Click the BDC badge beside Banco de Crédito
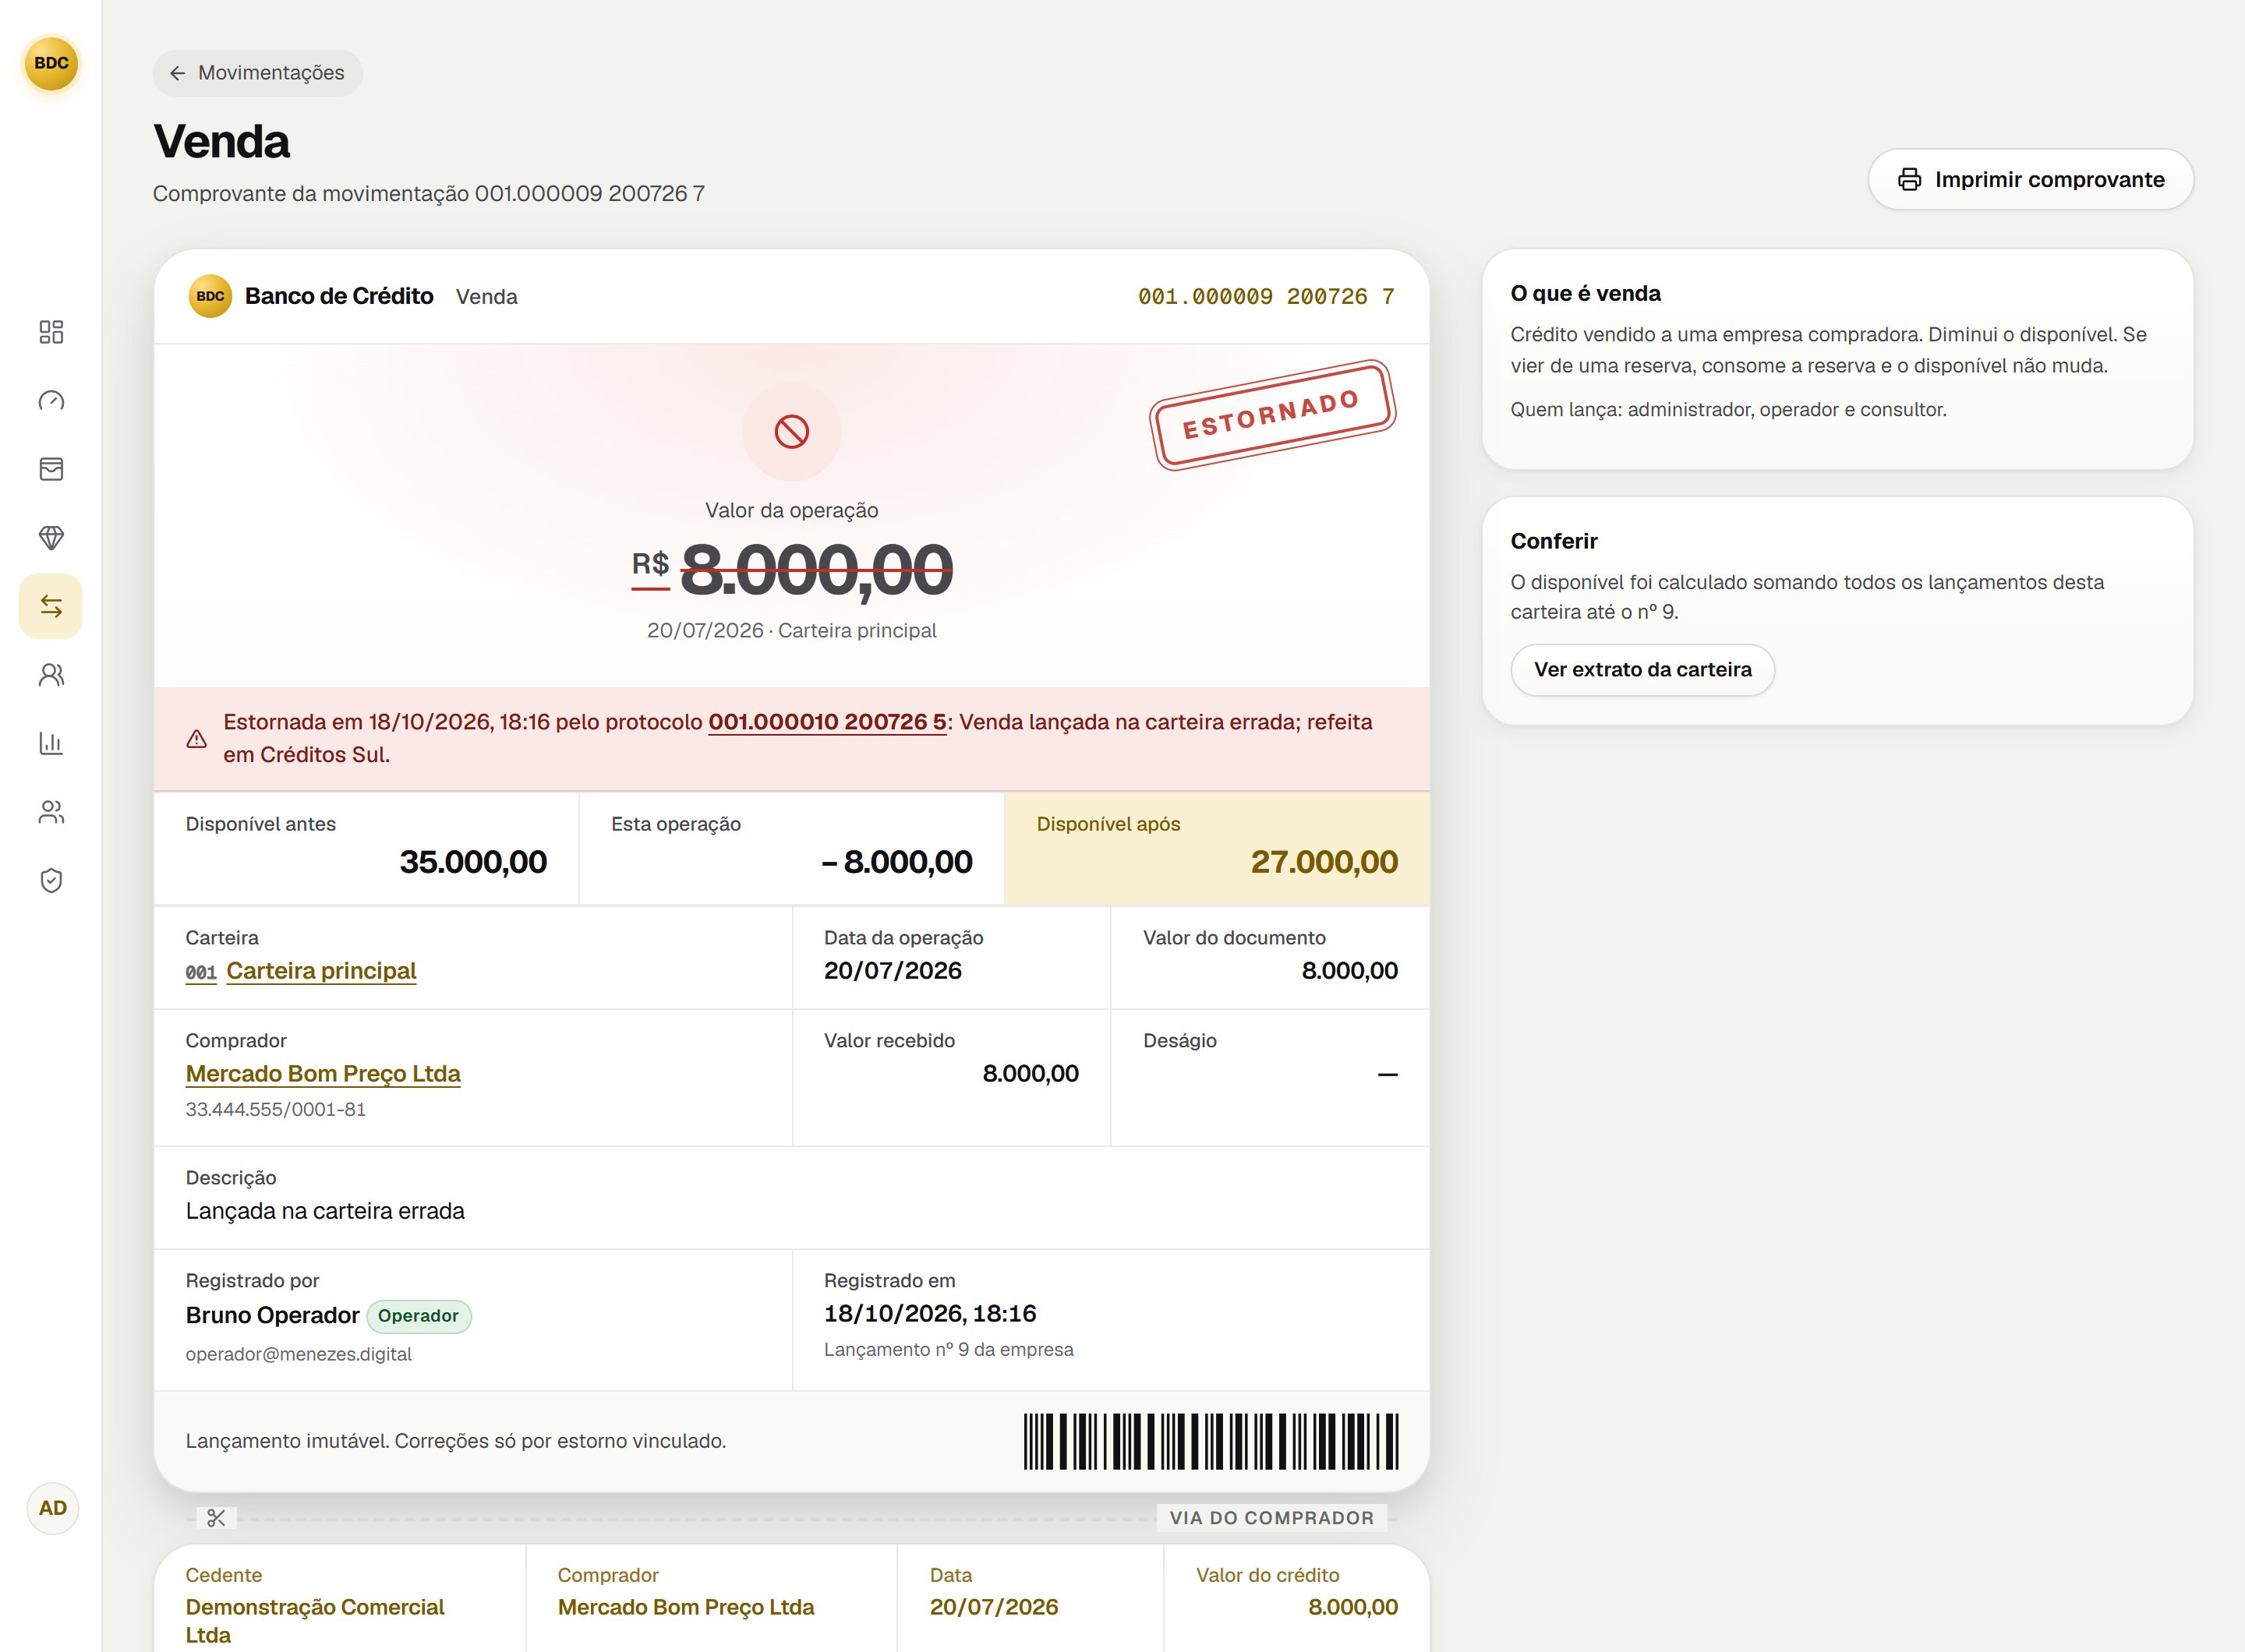Image resolution: width=2245 pixels, height=1652 pixels. (x=210, y=296)
